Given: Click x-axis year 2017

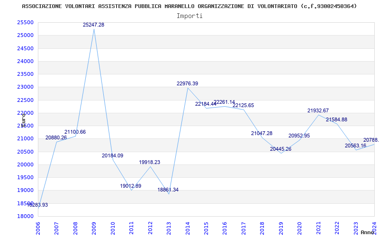Looking at the screenshot, I should (244, 228).
